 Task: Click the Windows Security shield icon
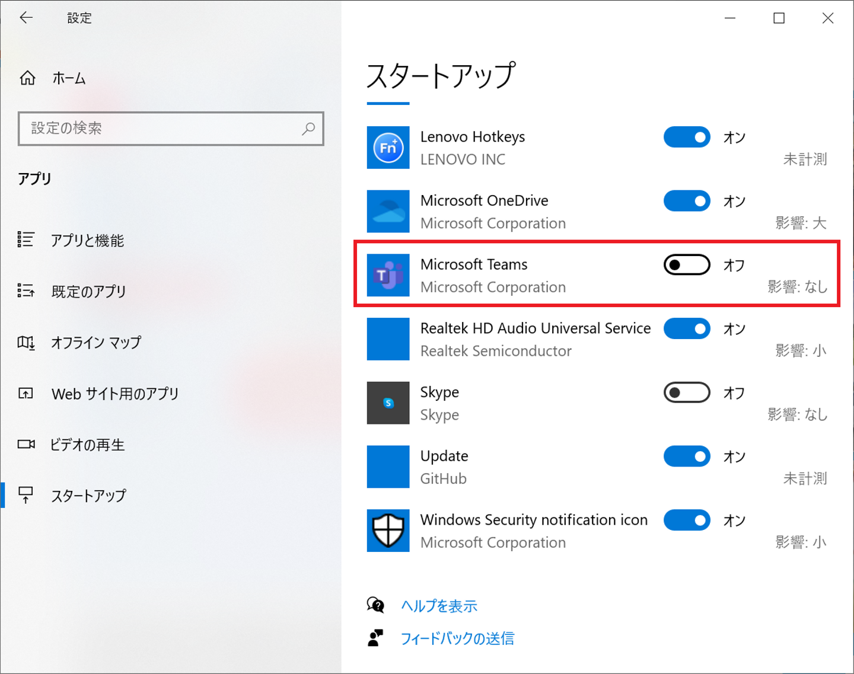point(388,531)
